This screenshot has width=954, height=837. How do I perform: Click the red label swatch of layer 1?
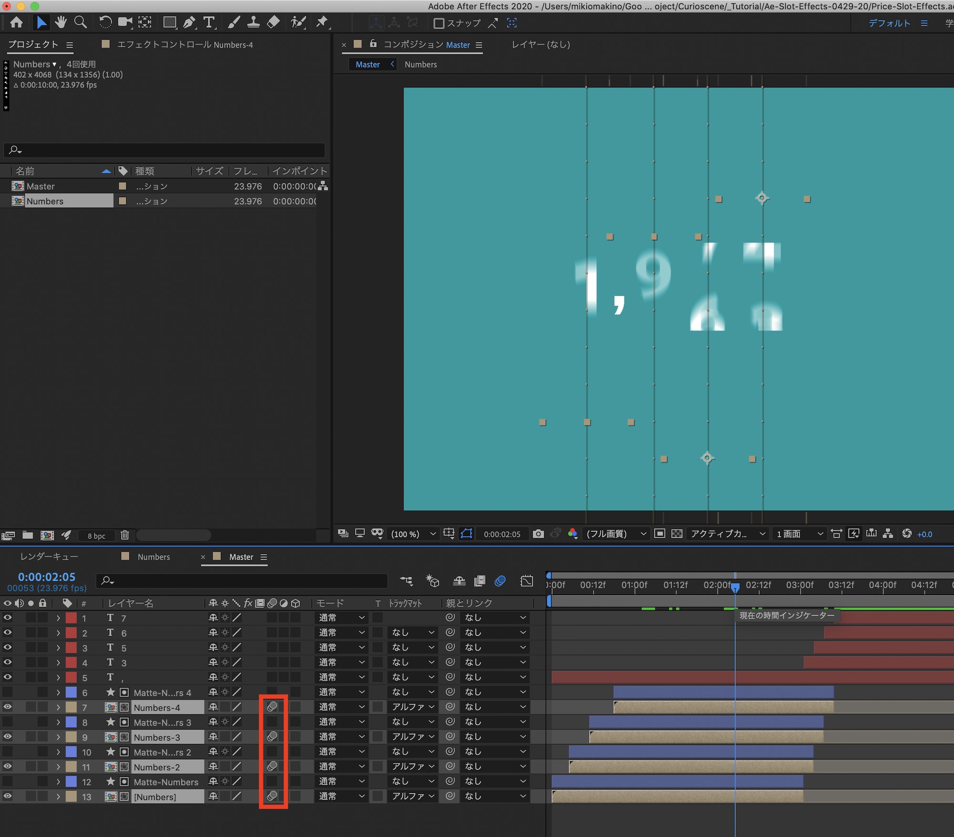pyautogui.click(x=71, y=617)
